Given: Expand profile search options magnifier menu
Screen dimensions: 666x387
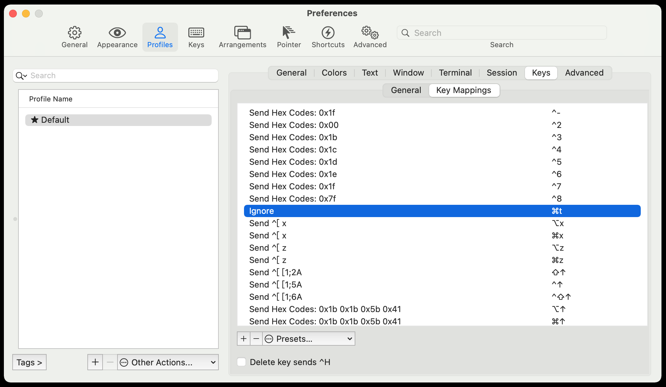Looking at the screenshot, I should [21, 76].
